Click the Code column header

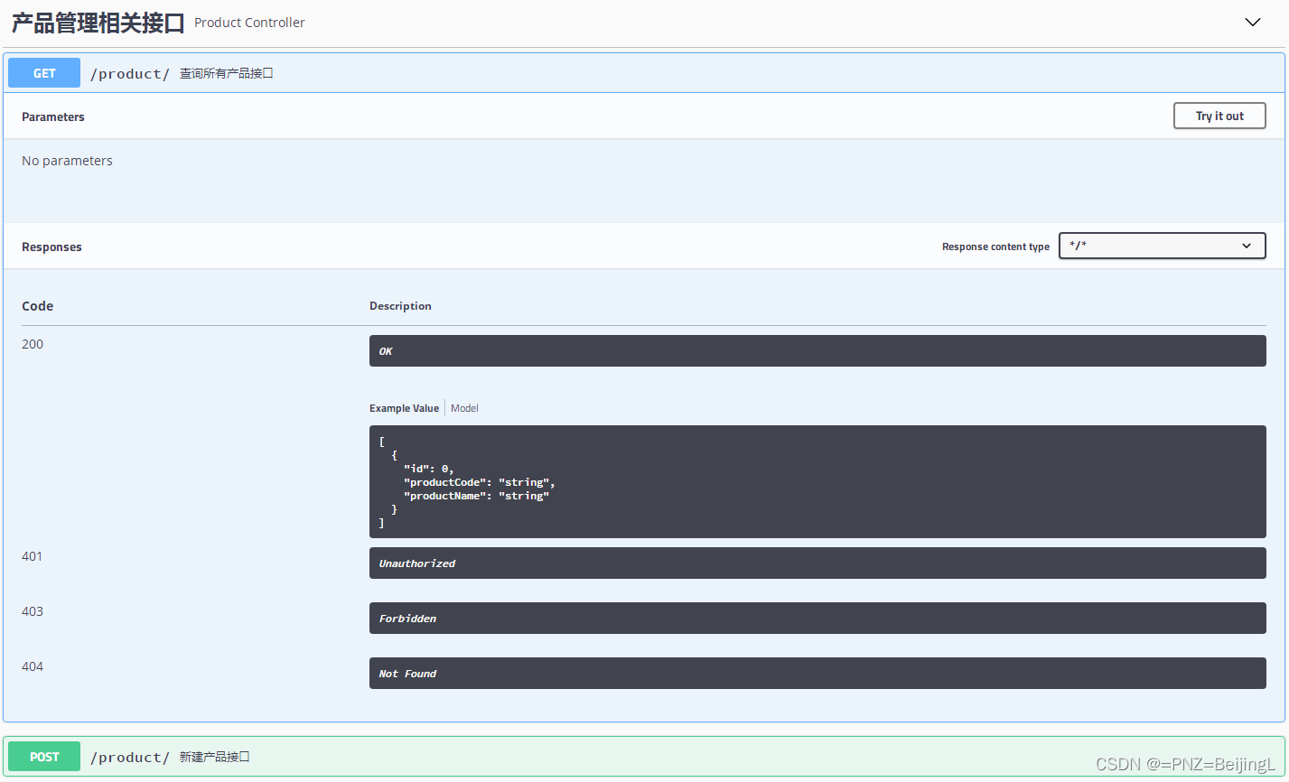point(38,306)
